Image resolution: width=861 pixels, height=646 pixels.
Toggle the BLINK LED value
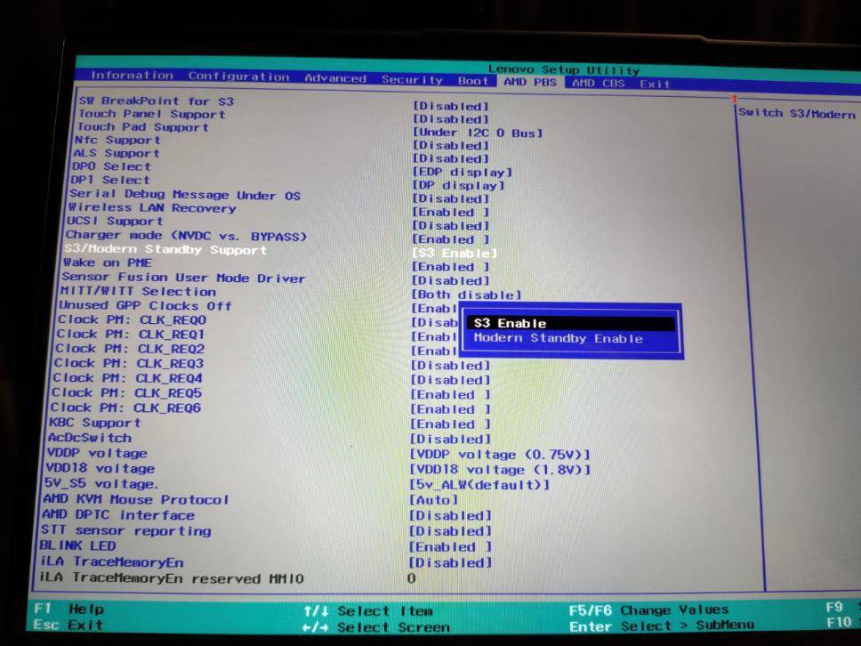click(x=450, y=547)
